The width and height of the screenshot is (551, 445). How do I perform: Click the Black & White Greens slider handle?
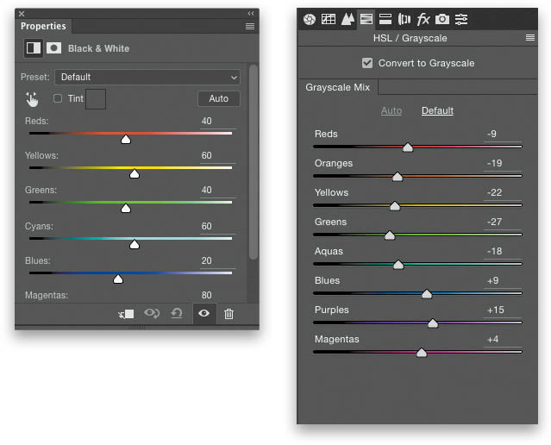click(x=126, y=209)
